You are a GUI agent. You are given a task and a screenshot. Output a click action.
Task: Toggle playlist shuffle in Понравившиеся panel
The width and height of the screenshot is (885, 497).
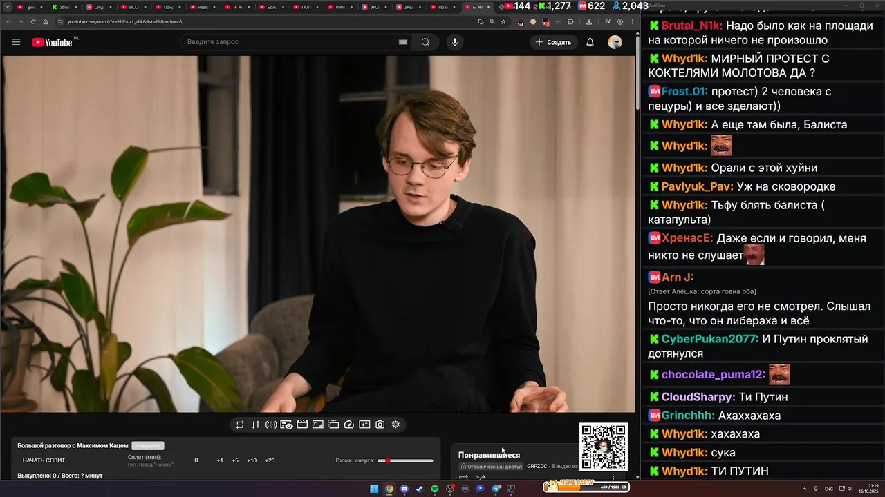click(x=481, y=478)
